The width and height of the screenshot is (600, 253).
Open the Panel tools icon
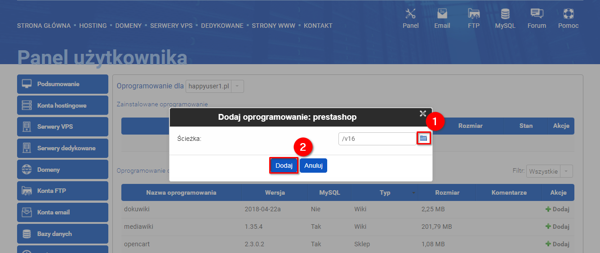coord(410,13)
